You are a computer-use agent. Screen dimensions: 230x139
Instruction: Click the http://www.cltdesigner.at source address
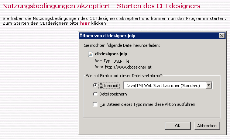(128, 67)
